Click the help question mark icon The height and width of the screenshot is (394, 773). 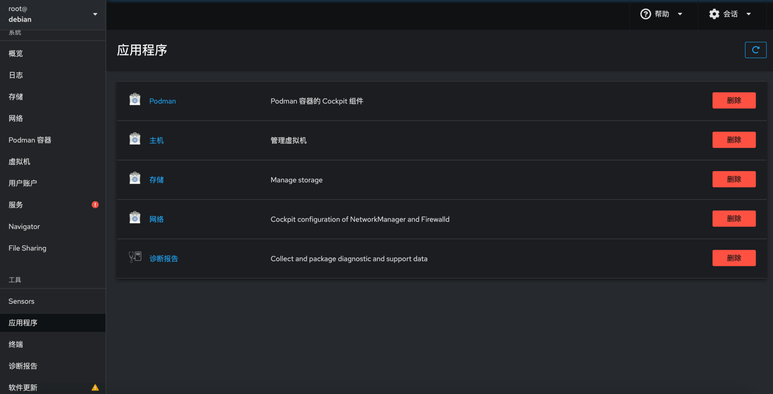coord(645,14)
